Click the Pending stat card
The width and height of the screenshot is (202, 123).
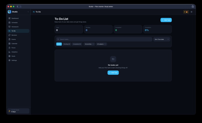(98, 29)
